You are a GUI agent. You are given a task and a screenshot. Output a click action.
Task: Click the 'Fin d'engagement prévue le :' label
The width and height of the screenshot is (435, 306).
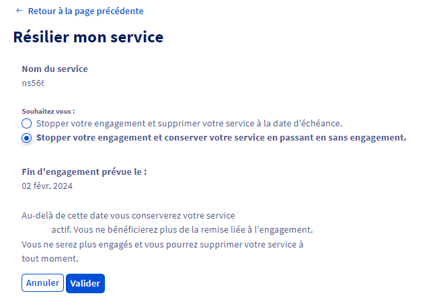tap(84, 171)
